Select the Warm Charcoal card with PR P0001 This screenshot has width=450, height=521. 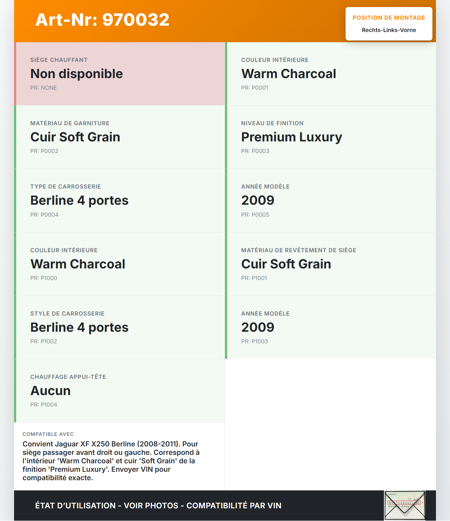pyautogui.click(x=330, y=74)
